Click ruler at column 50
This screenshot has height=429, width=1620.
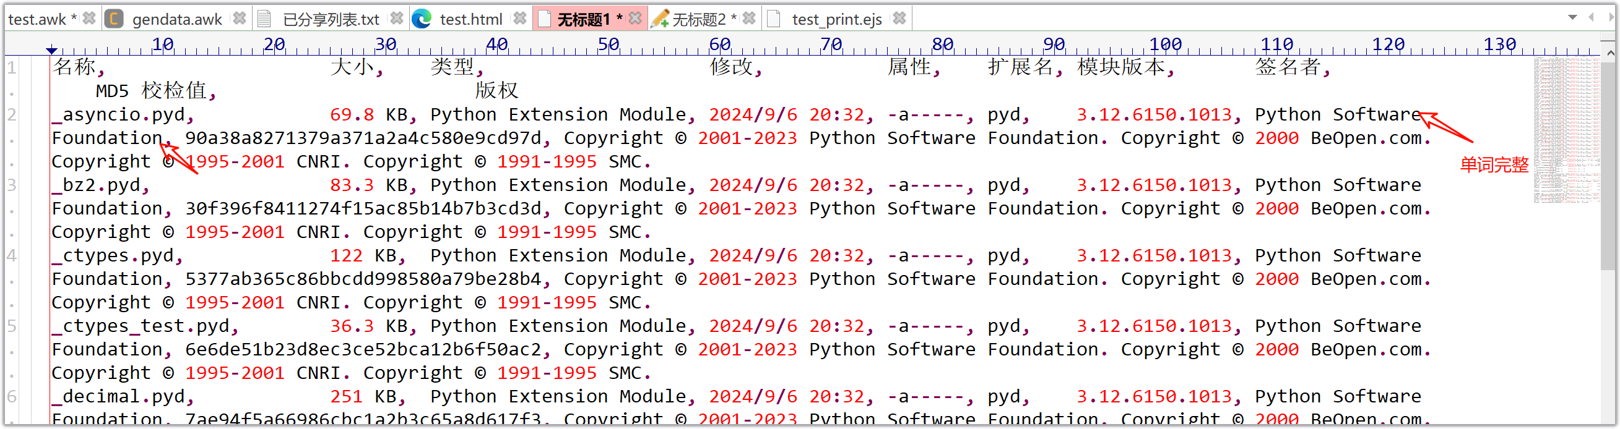(608, 44)
